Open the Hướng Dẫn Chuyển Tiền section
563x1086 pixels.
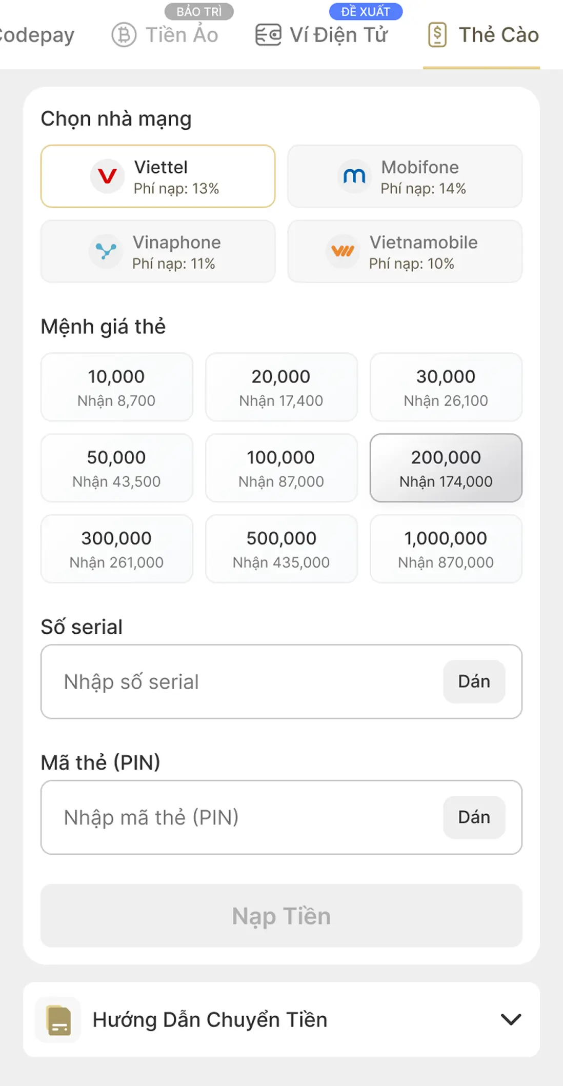[281, 1019]
